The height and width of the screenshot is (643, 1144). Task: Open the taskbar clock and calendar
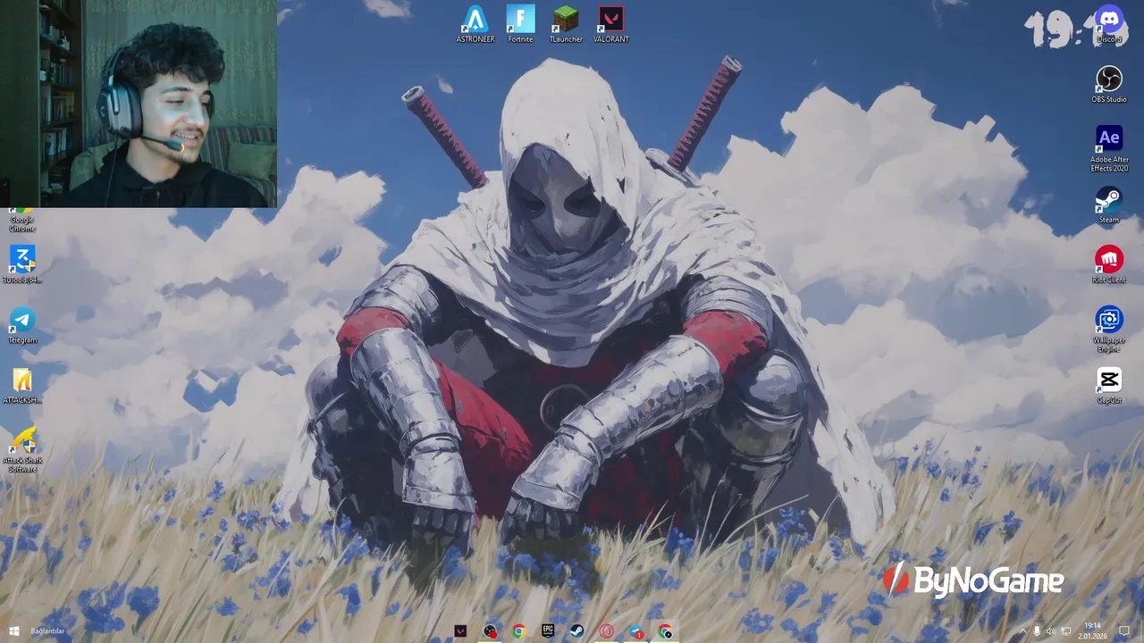(x=1092, y=631)
